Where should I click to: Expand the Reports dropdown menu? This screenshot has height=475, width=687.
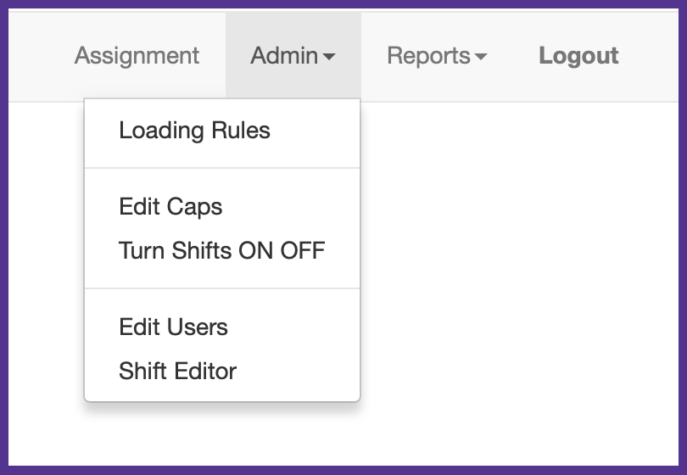[x=437, y=56]
